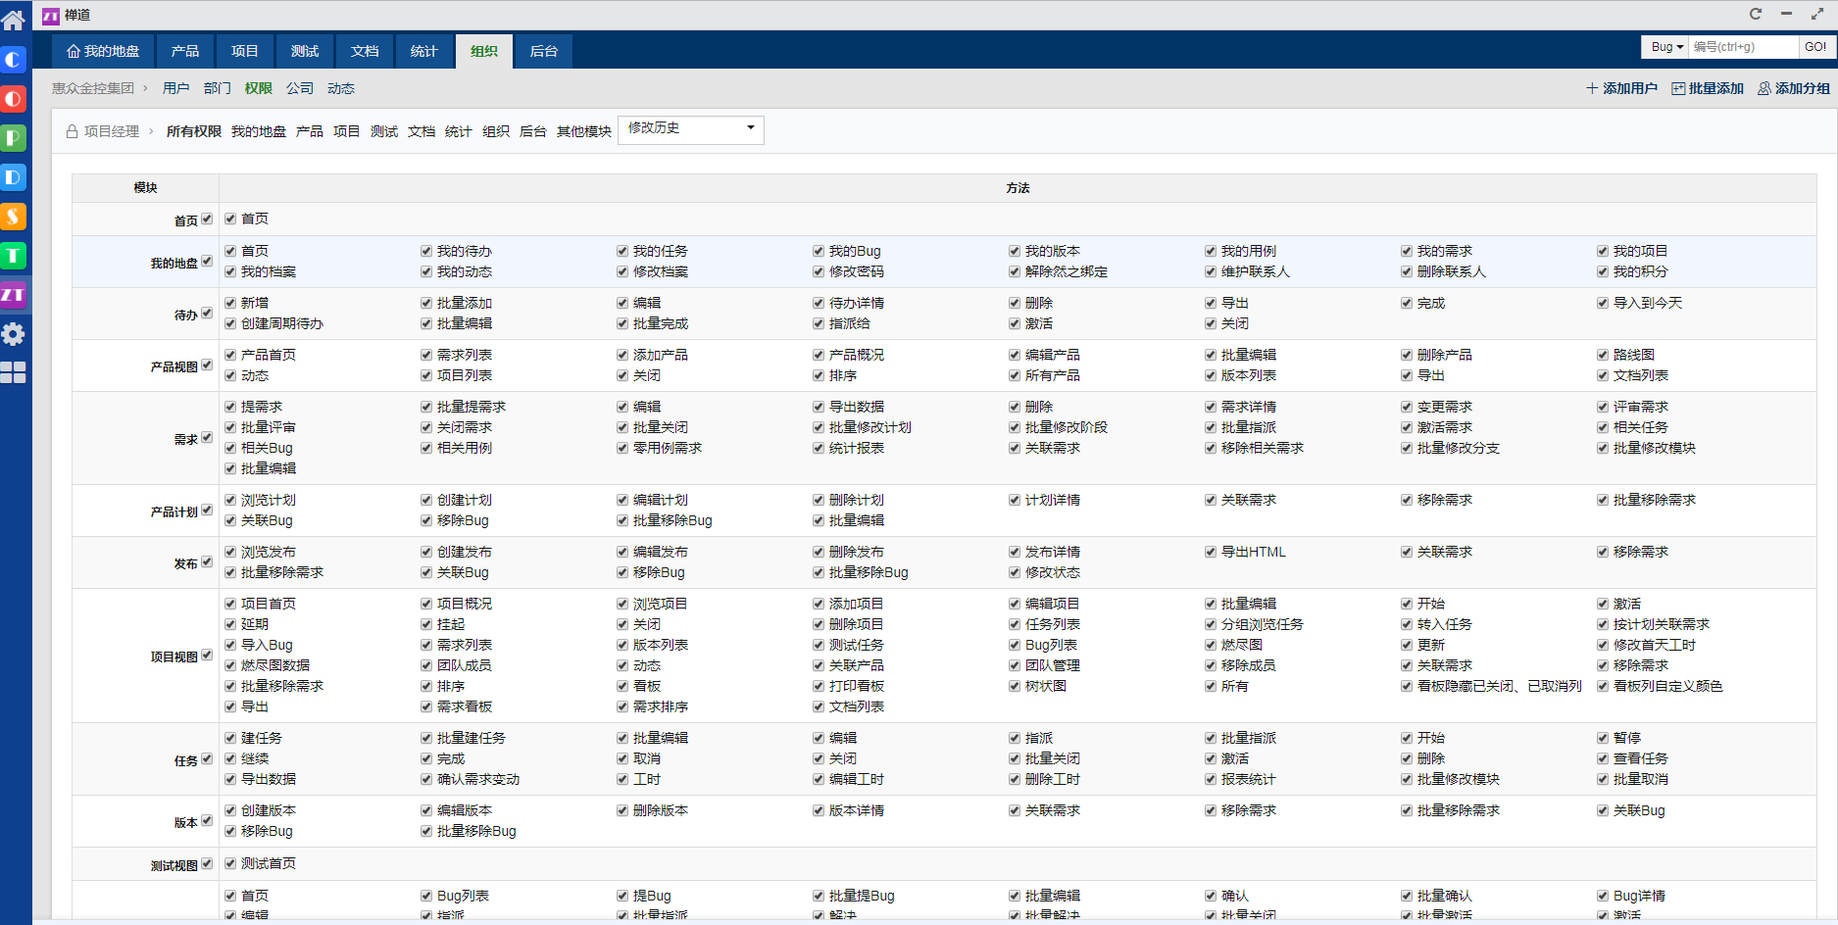Screen dimensions: 1838x925
Task: Click the 惠众金控集团 breadcrumb link
Action: (x=93, y=88)
